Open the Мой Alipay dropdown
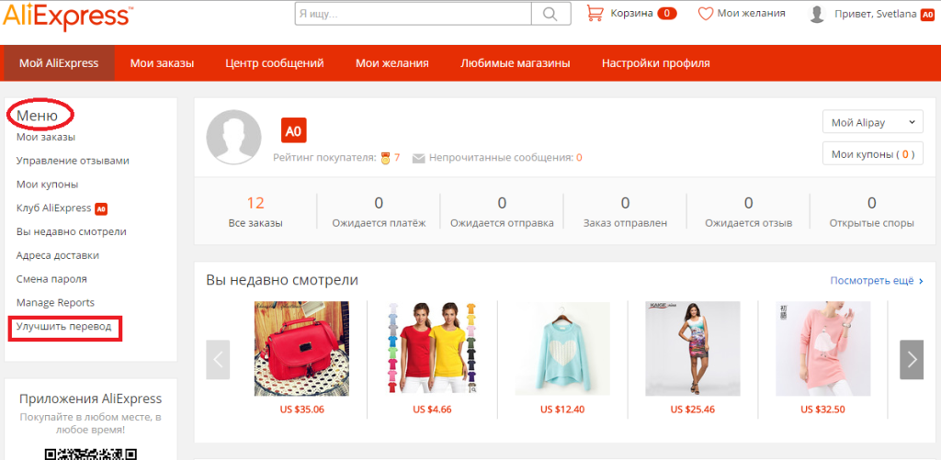Viewport: 941px width, 460px height. [873, 122]
